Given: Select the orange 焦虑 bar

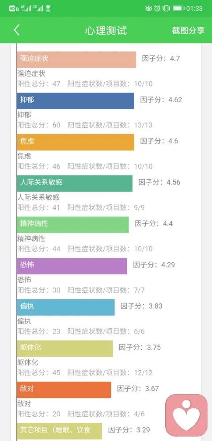Looking at the screenshot, I should [x=76, y=142].
